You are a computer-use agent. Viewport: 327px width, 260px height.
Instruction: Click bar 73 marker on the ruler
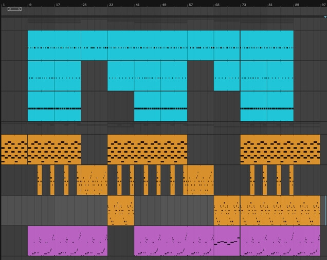244,5
